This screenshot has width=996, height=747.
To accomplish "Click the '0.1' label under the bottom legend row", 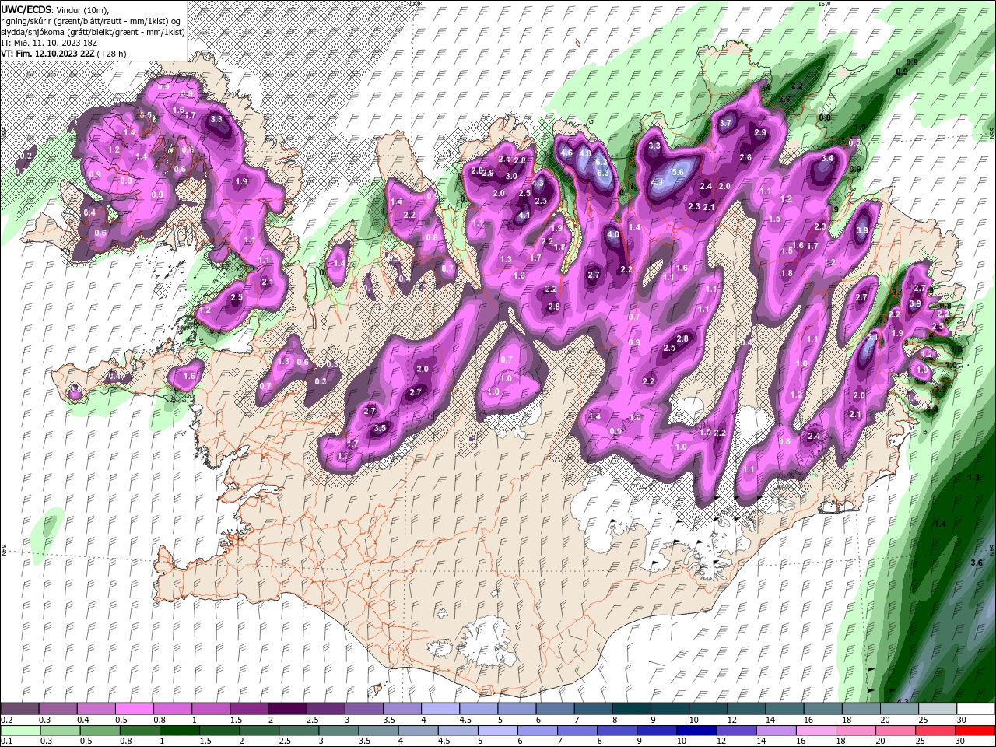I will click(6, 742).
